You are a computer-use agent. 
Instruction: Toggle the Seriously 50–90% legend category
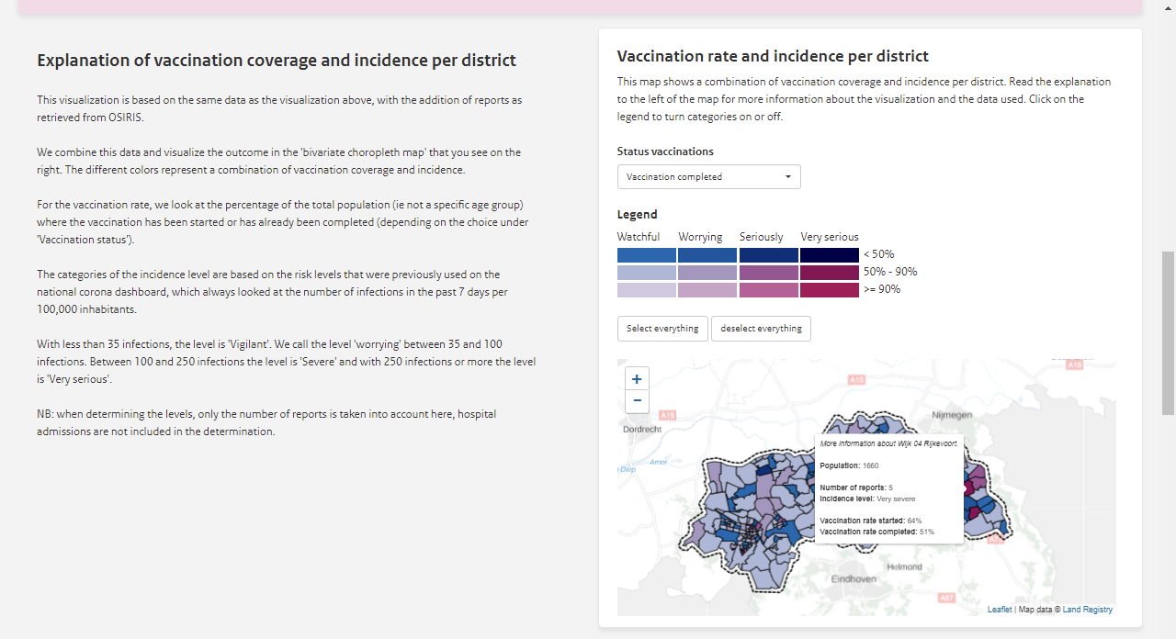pos(767,272)
